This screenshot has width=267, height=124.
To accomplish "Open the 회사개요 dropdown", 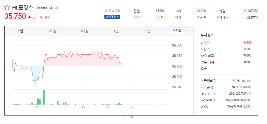I will (112, 17).
